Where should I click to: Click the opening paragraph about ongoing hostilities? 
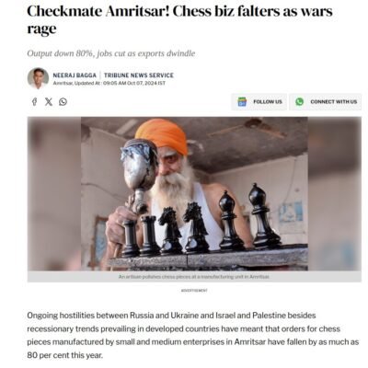(193, 335)
